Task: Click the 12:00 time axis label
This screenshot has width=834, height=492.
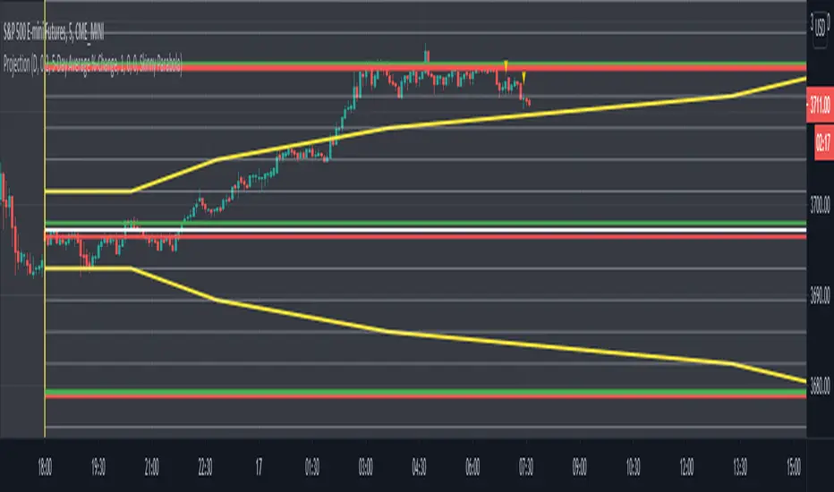Action: 686,467
